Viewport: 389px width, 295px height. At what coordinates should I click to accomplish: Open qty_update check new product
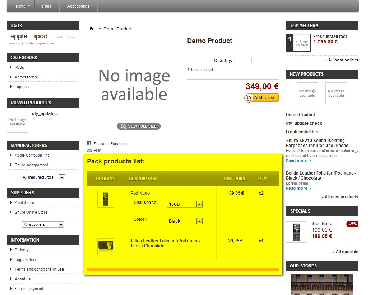point(304,123)
